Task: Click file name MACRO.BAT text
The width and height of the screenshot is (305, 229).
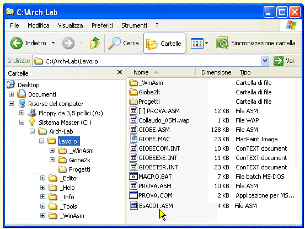Action: pyautogui.click(x=155, y=177)
